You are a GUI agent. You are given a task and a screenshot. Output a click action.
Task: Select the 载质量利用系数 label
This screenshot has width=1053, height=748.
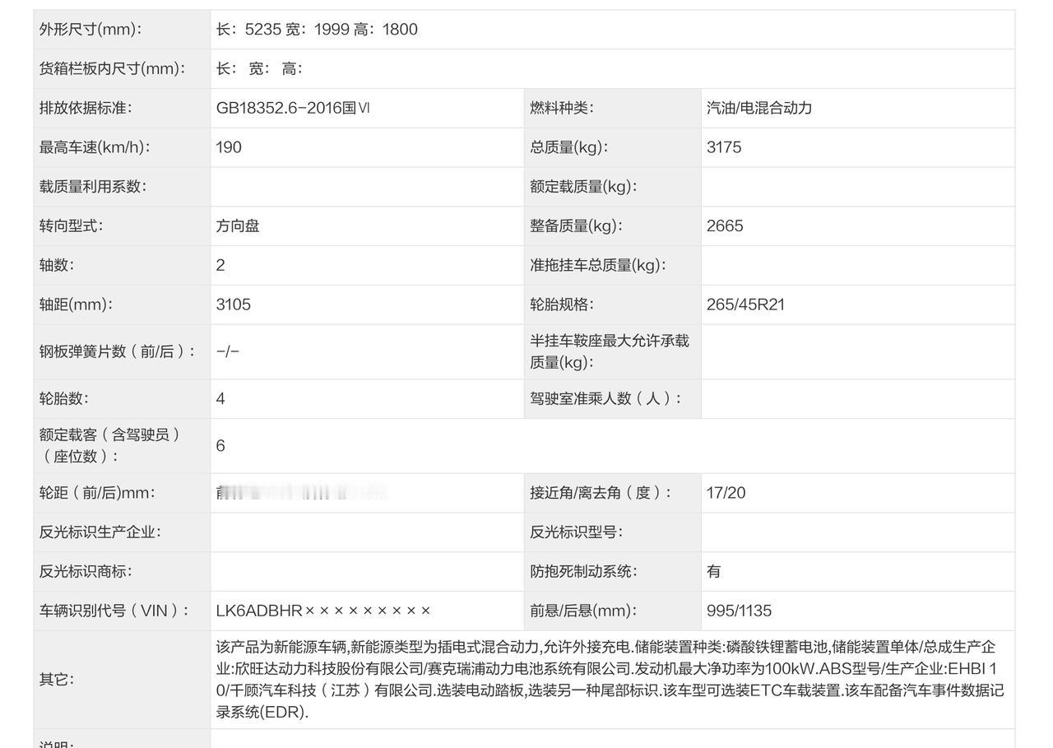tap(93, 186)
